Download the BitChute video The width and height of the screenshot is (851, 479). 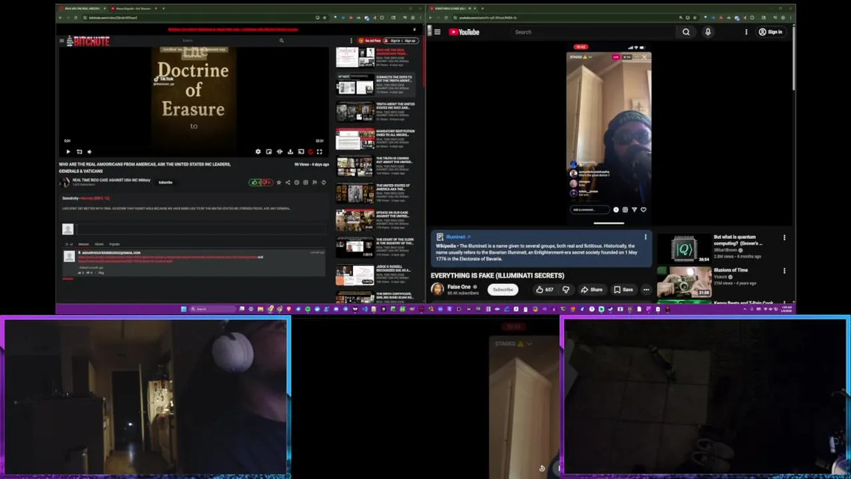tap(290, 152)
